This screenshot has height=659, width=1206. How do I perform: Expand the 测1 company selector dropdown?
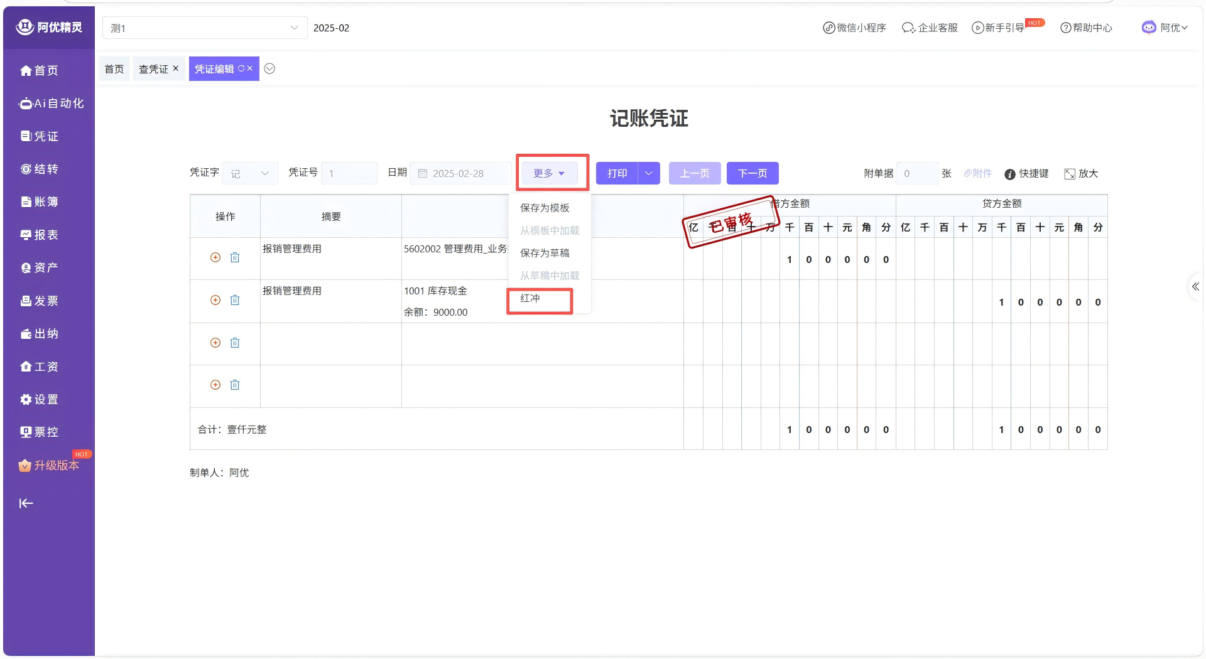294,28
